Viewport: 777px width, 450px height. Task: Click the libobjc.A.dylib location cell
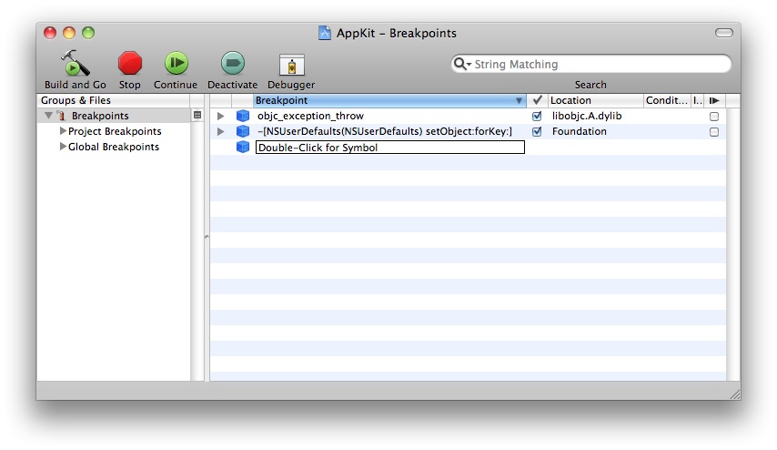pyautogui.click(x=587, y=116)
